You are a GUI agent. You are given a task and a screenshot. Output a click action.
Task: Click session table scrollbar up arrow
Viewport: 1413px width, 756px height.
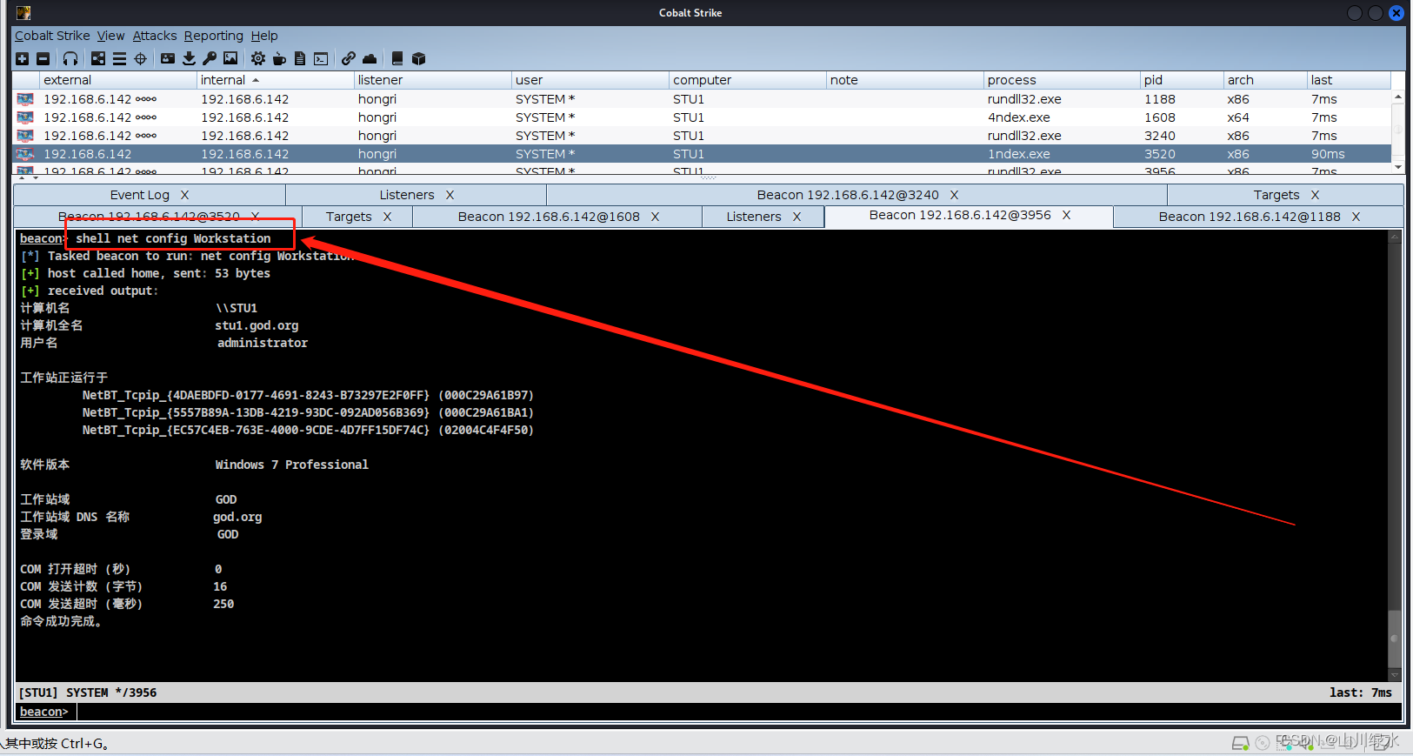(x=1397, y=97)
